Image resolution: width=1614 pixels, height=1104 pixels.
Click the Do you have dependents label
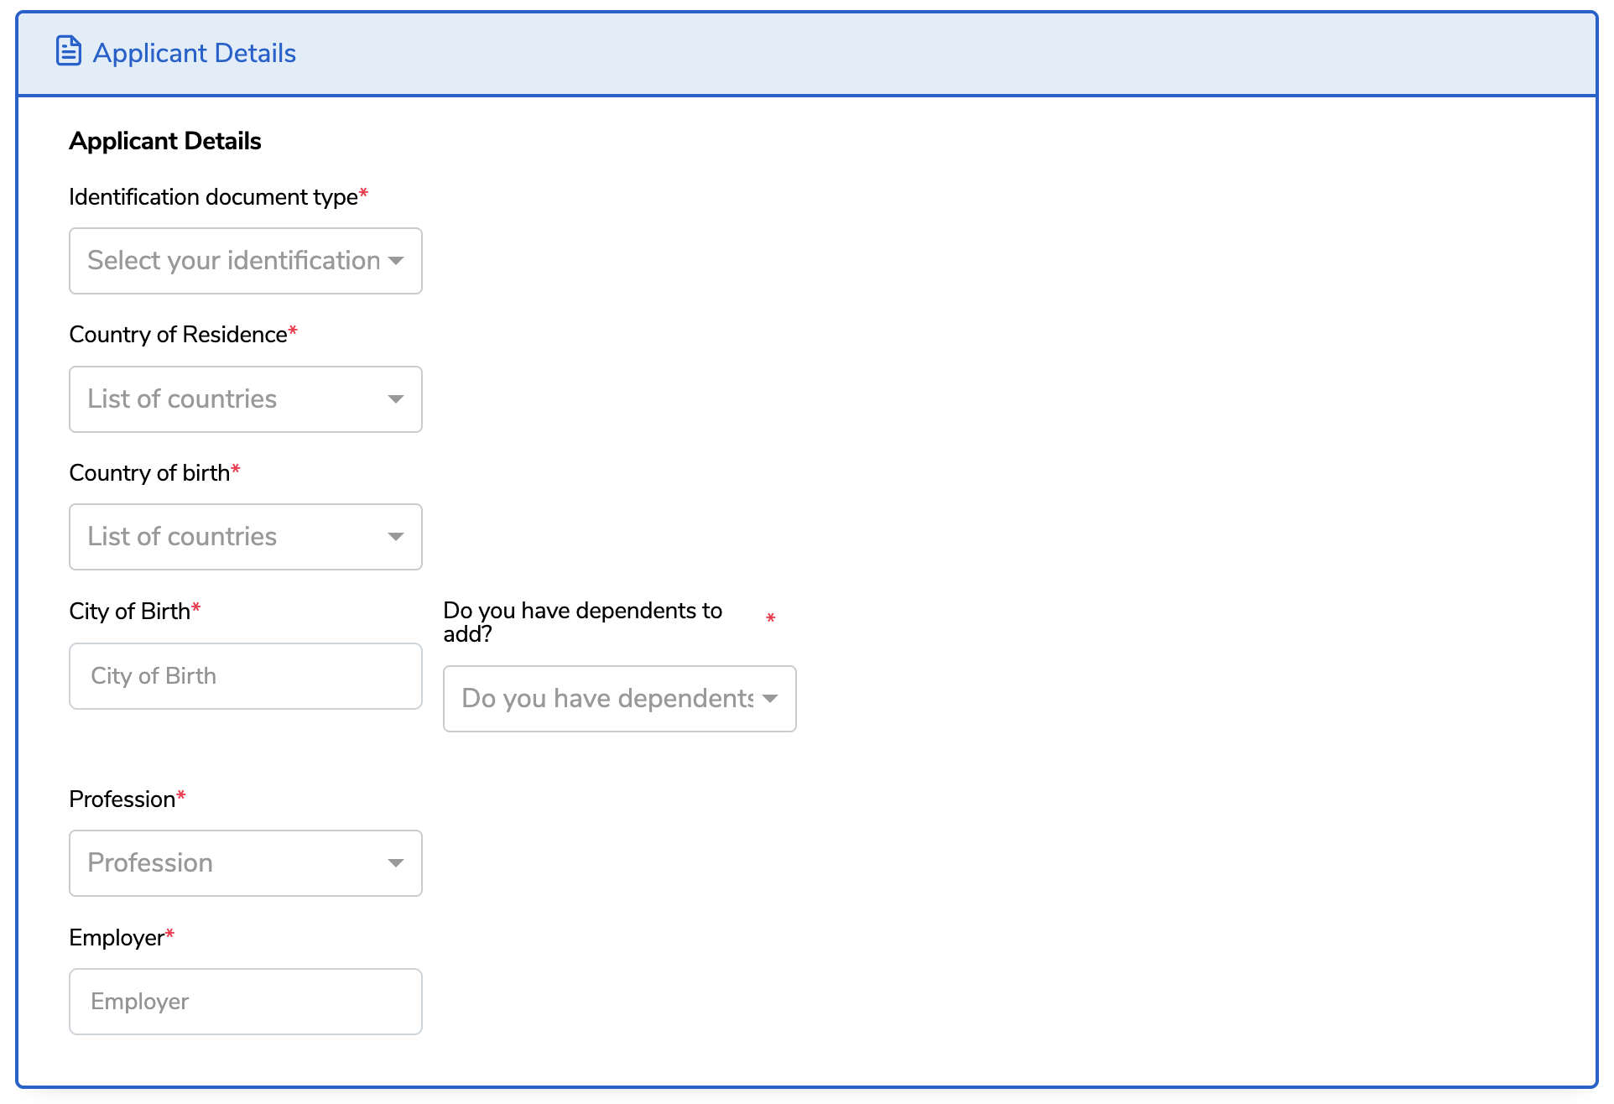[x=582, y=622]
